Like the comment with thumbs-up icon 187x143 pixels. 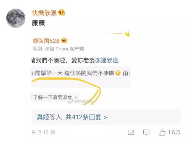point(162,132)
